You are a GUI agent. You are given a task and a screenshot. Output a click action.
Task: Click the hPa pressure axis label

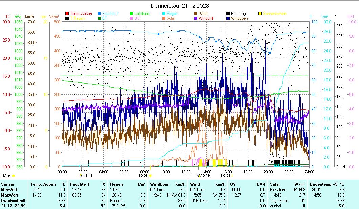[18, 16]
